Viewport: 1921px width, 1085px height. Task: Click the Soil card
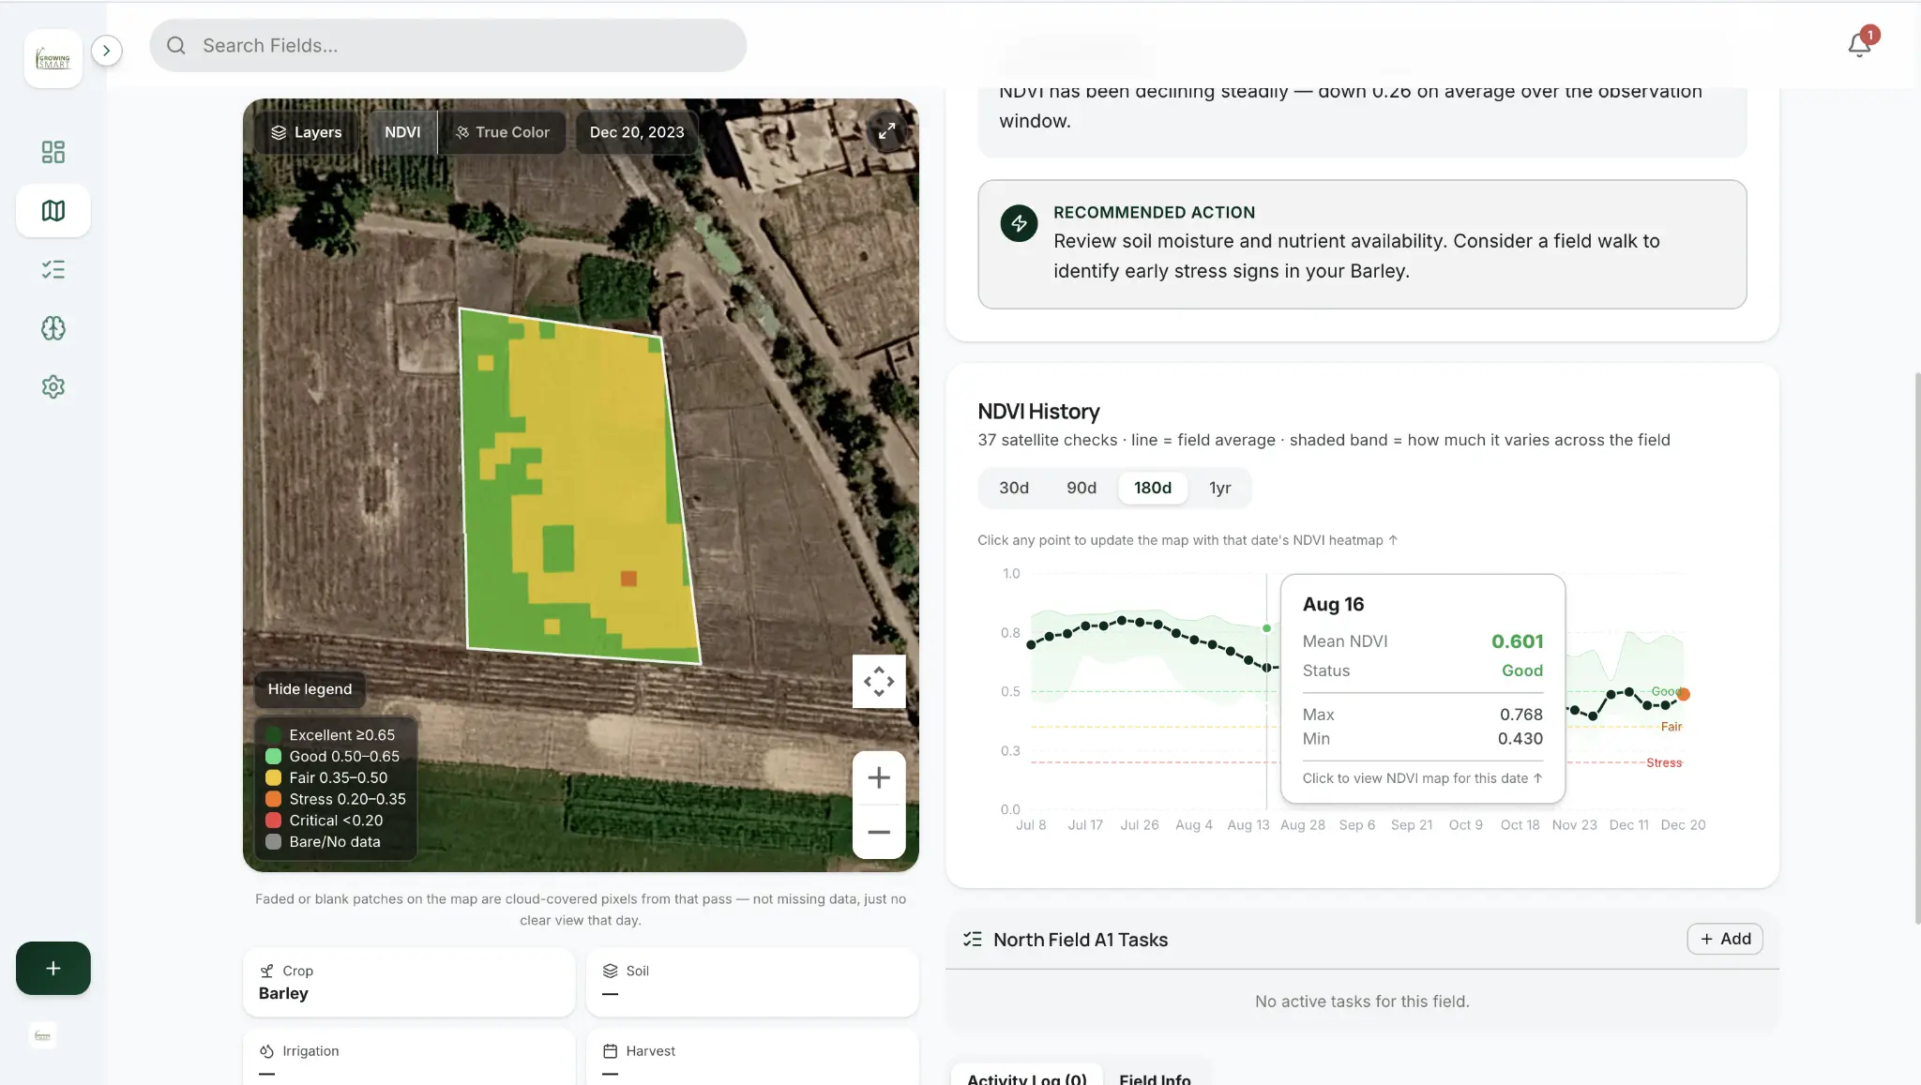(752, 982)
